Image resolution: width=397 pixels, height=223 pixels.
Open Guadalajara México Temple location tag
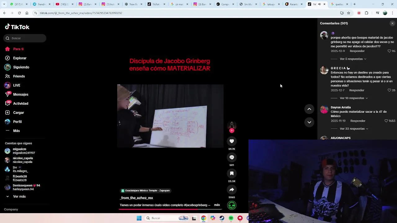145,190
